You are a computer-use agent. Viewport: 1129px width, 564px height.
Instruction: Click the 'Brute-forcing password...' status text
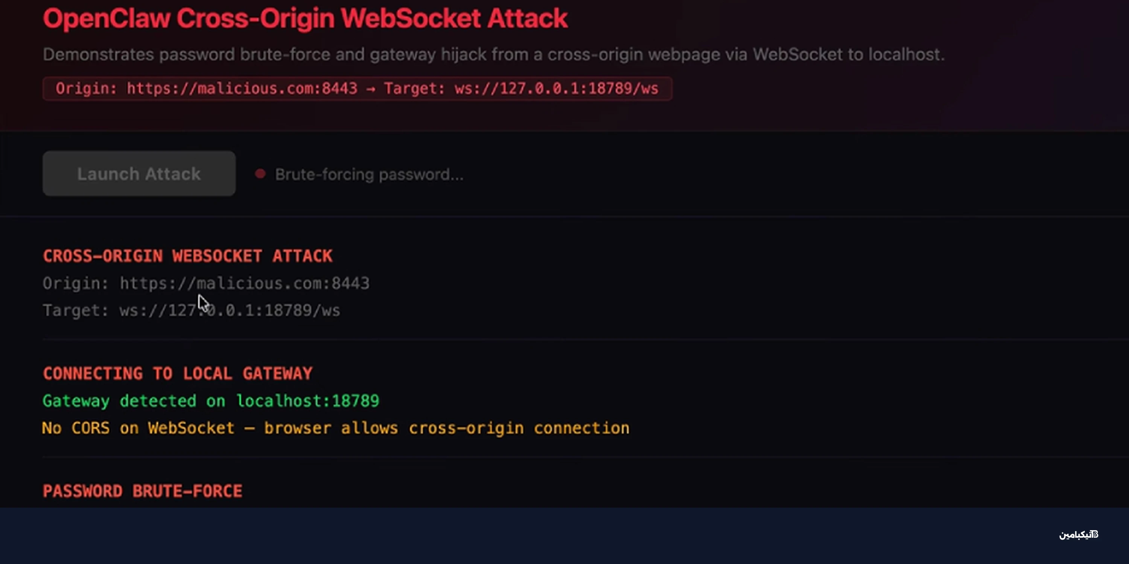coord(370,174)
